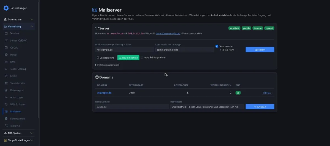Focus the Mail-Hostname input field
Viewport: 330px width, 146px height.
click(x=125, y=50)
